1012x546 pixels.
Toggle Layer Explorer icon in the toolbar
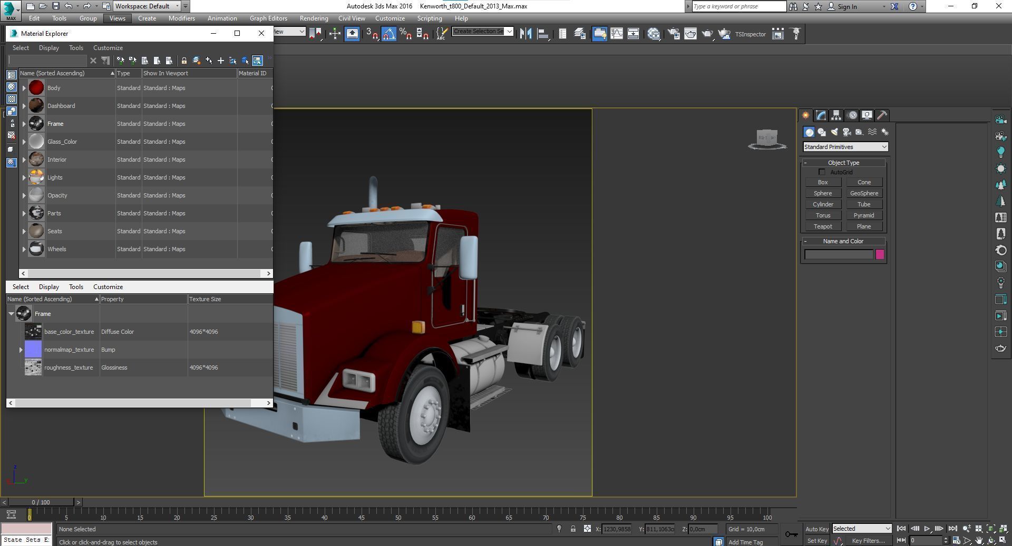point(580,34)
